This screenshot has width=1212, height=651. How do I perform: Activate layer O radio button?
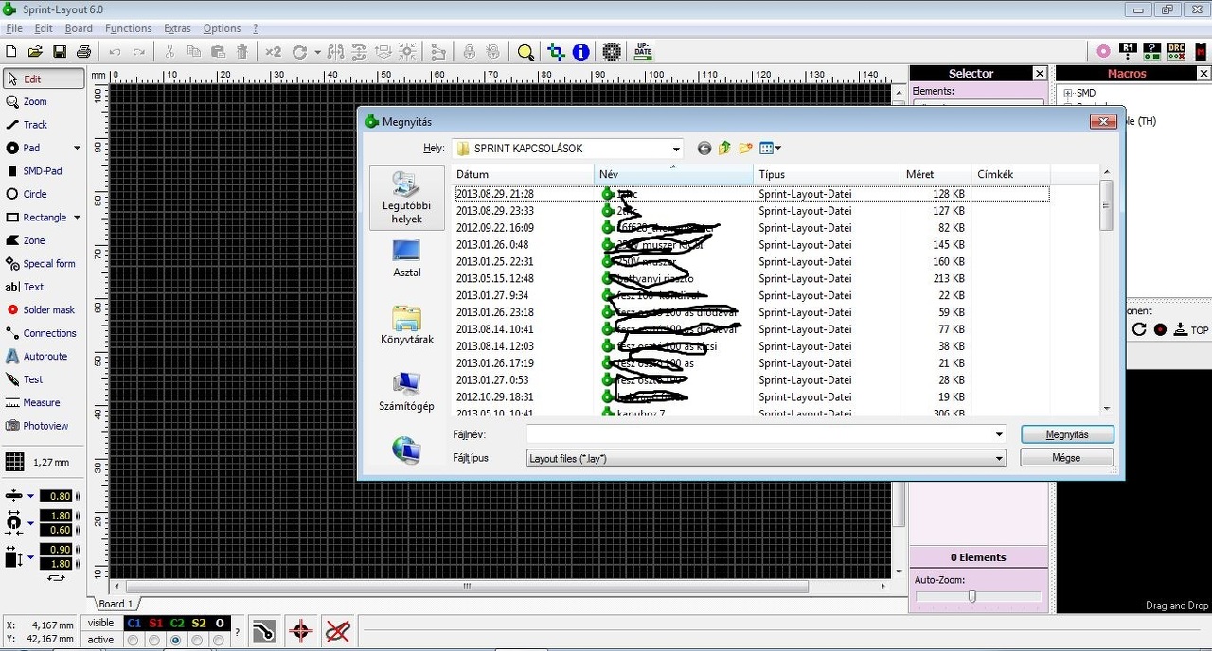tap(219, 641)
